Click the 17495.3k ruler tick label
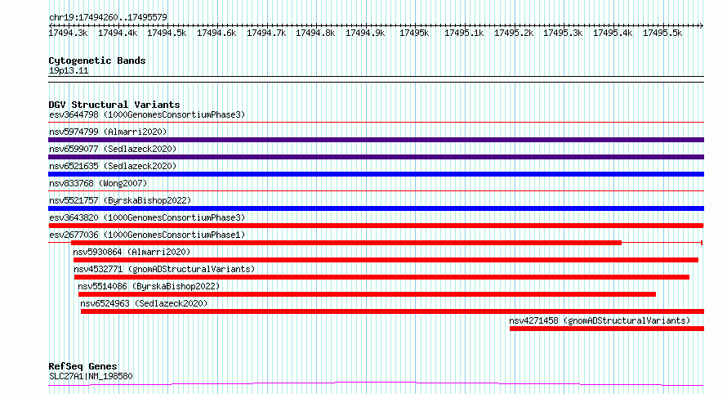The width and height of the screenshot is (727, 394). [x=563, y=33]
